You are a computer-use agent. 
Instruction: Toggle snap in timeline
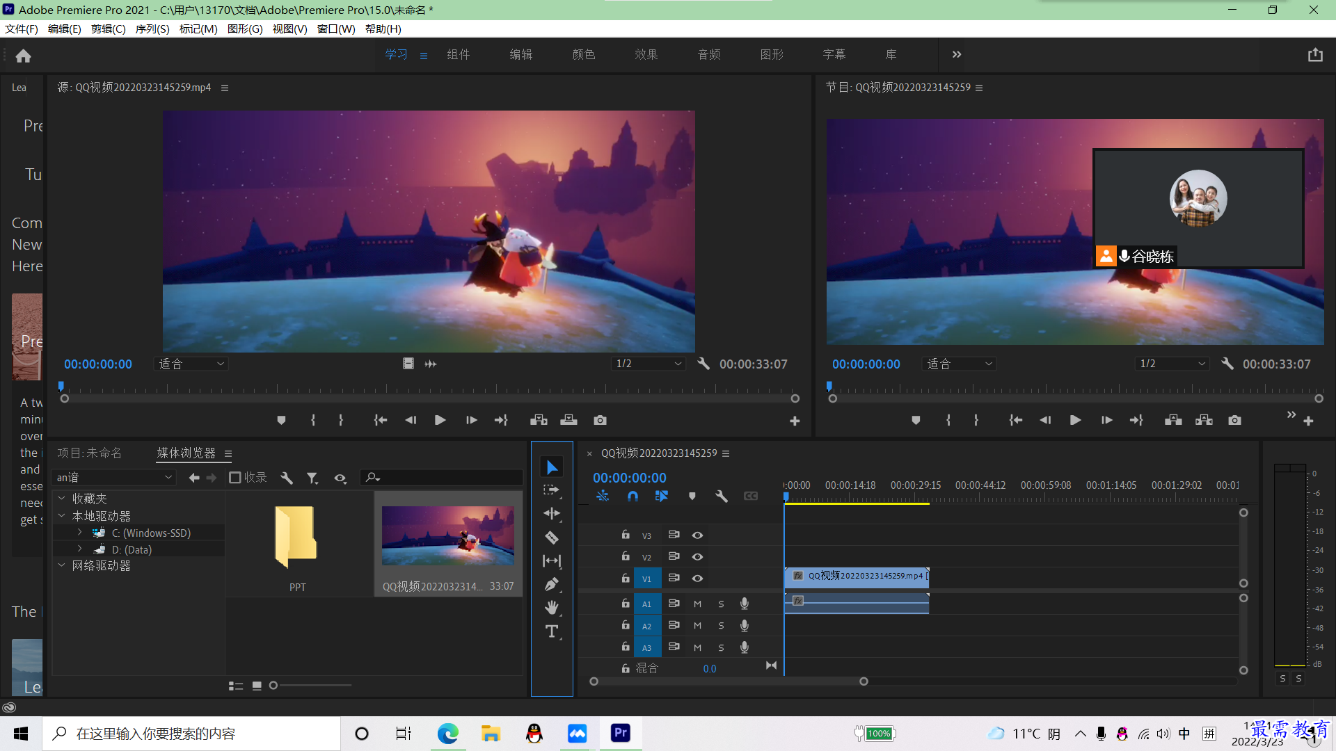click(633, 496)
